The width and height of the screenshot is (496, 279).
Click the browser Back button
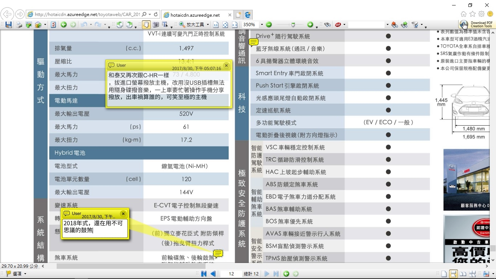point(7,14)
